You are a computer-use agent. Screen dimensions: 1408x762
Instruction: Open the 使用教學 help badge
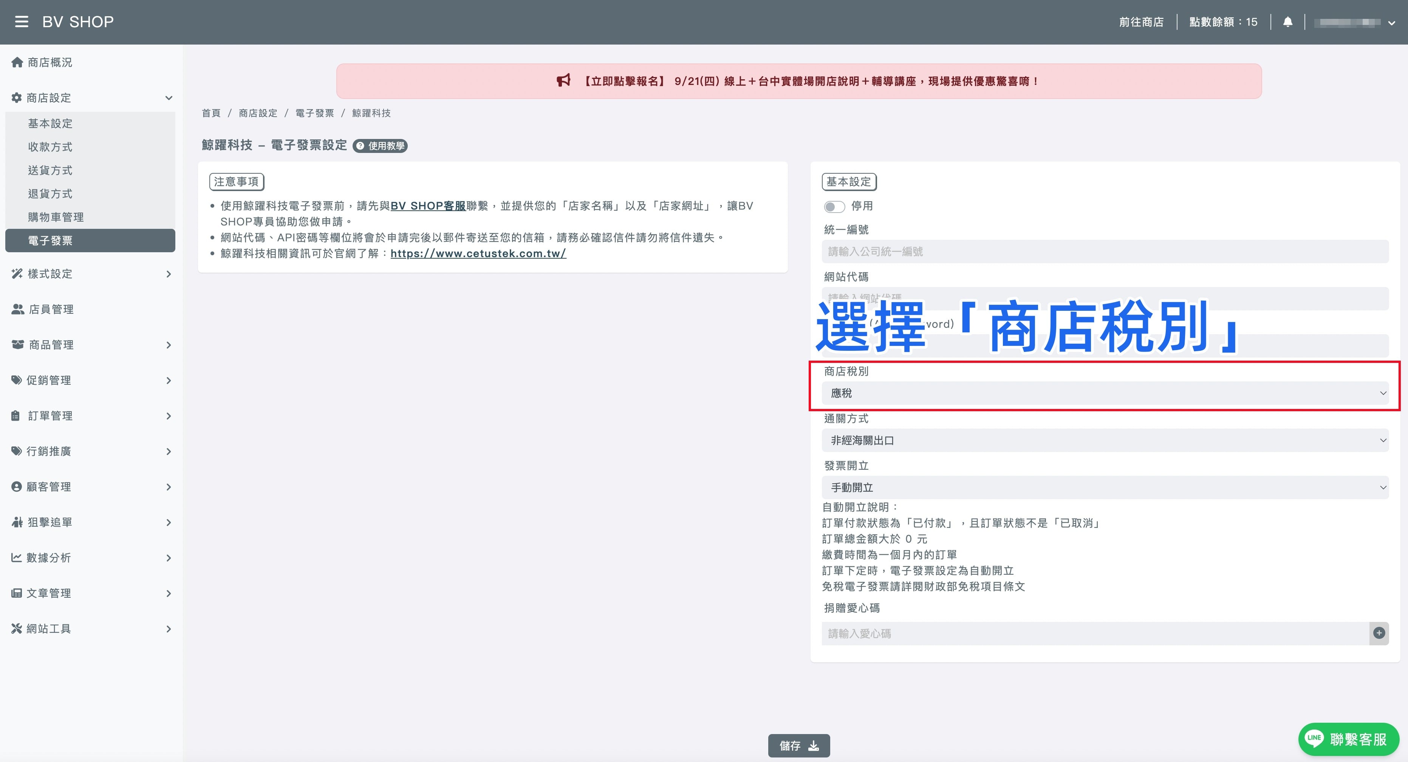click(x=380, y=146)
